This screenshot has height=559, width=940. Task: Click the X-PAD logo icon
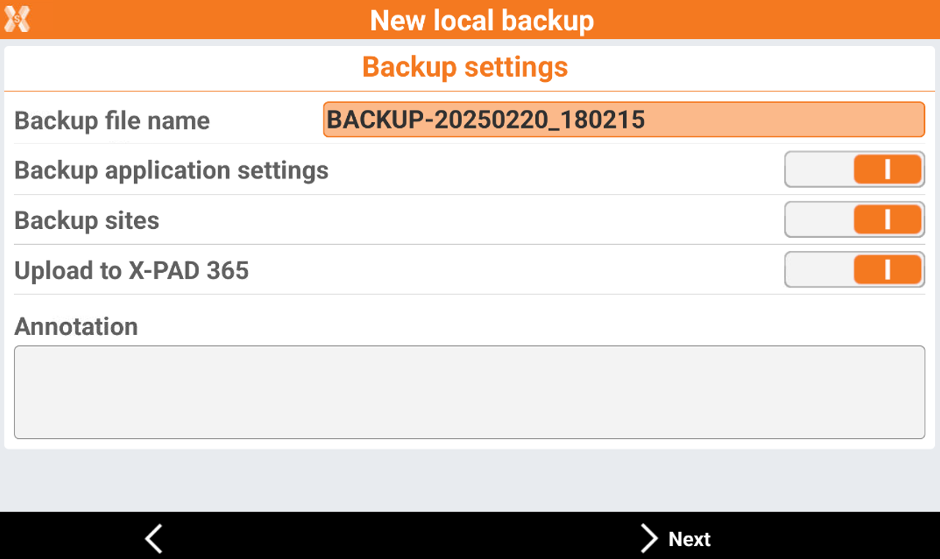coord(17,19)
